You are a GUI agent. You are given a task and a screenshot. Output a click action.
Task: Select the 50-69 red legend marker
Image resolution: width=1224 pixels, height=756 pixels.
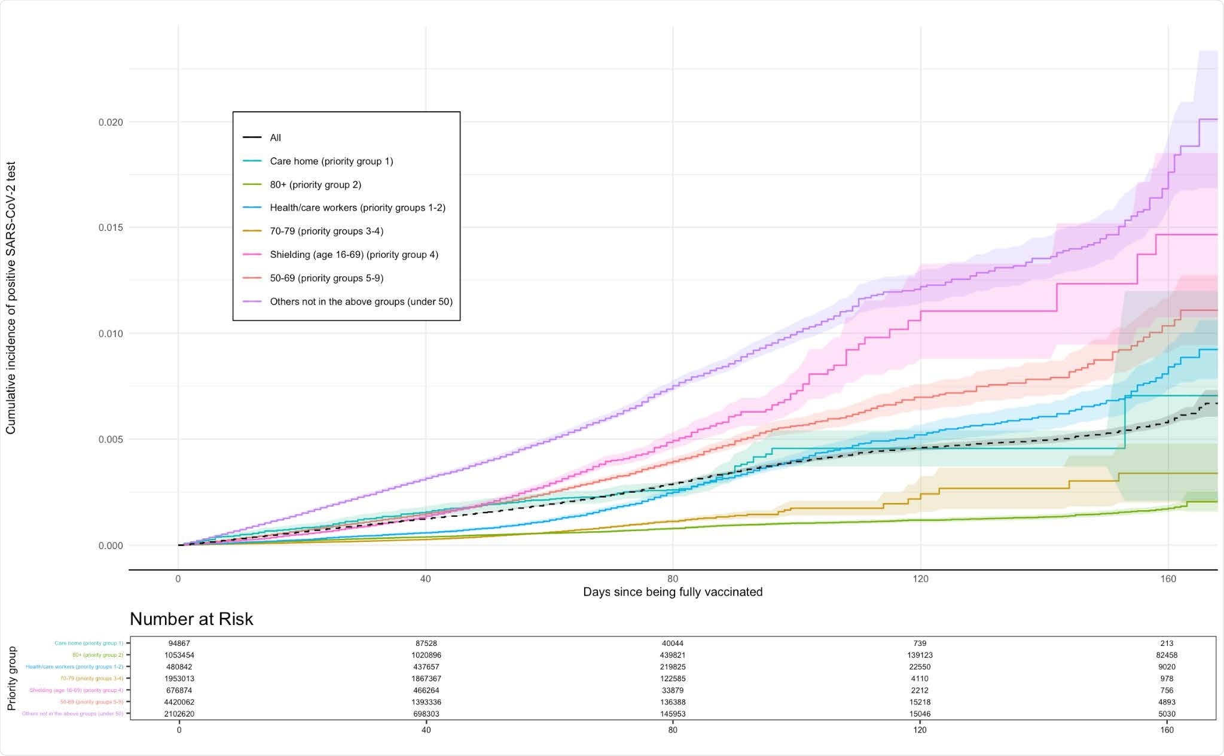click(251, 278)
